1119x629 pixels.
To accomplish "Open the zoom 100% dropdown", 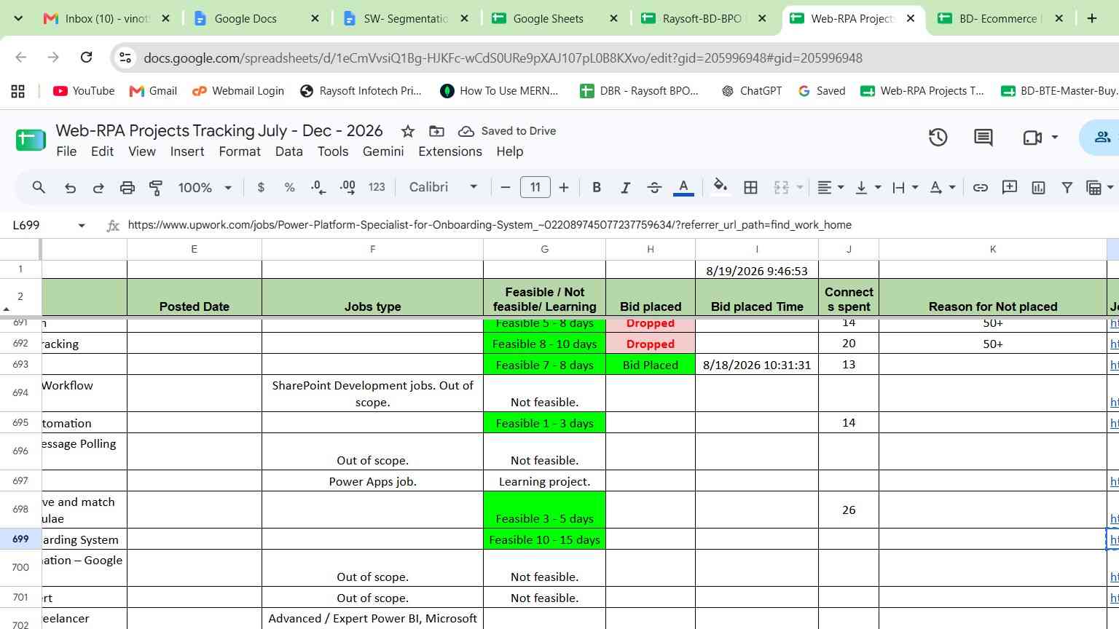I will (x=205, y=188).
